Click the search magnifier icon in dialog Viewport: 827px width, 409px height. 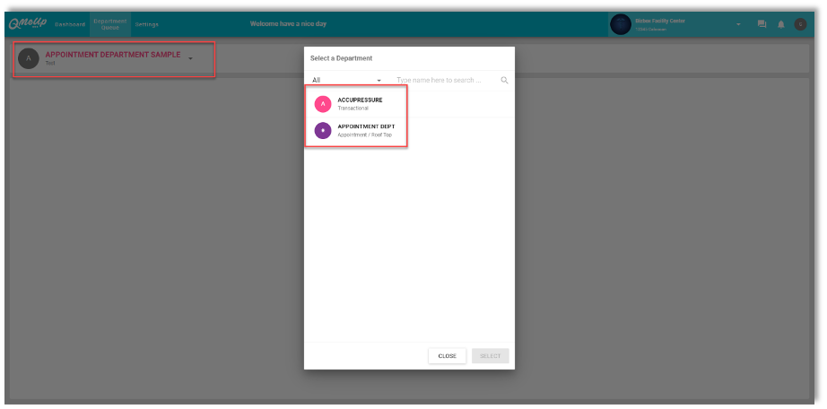(x=504, y=80)
